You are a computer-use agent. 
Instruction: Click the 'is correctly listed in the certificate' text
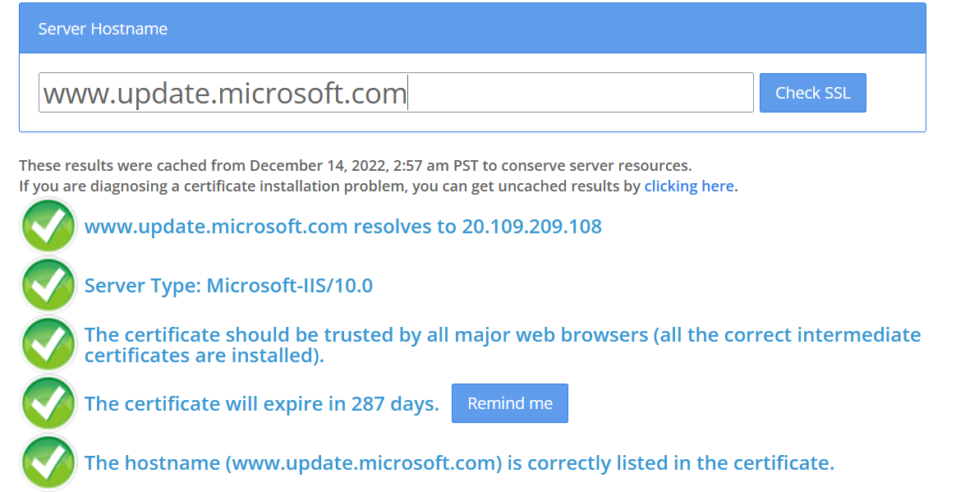coord(670,463)
